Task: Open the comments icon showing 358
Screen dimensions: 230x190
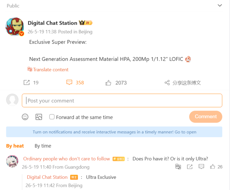Action: (69, 83)
